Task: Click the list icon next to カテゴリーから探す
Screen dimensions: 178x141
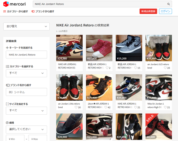Action: [x=4, y=11]
